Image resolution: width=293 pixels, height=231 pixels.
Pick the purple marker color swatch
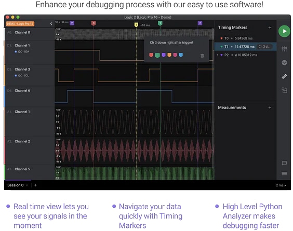[x=164, y=55]
